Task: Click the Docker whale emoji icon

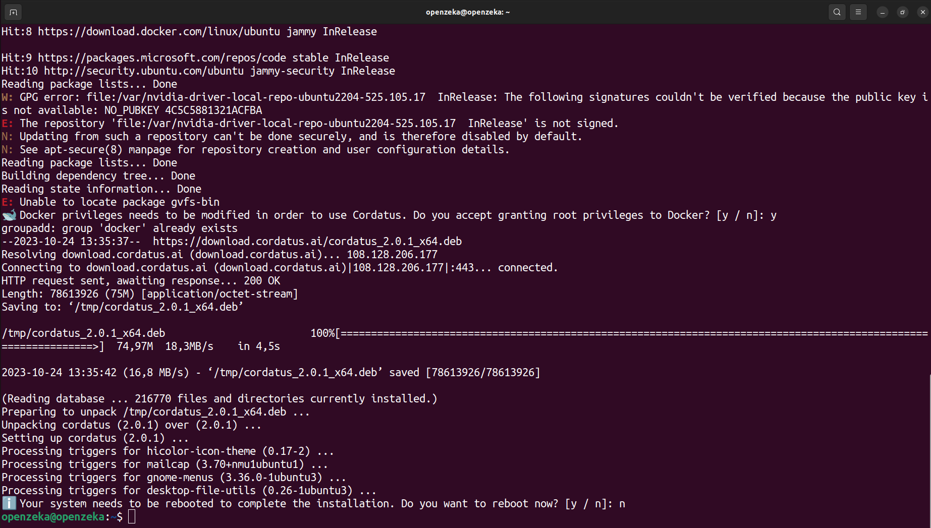Action: (x=9, y=215)
